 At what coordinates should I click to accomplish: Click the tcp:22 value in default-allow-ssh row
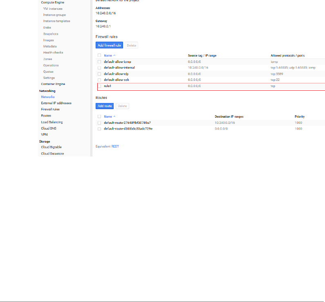coord(275,80)
